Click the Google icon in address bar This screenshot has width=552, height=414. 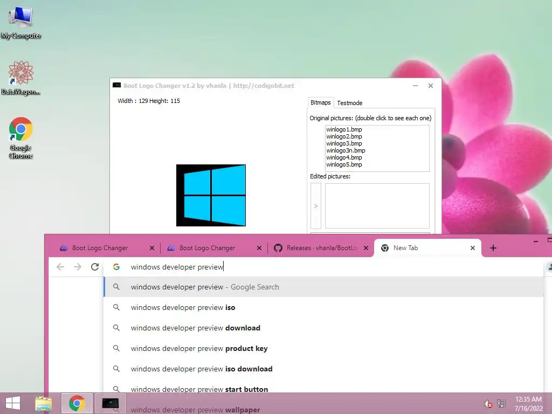pos(116,267)
